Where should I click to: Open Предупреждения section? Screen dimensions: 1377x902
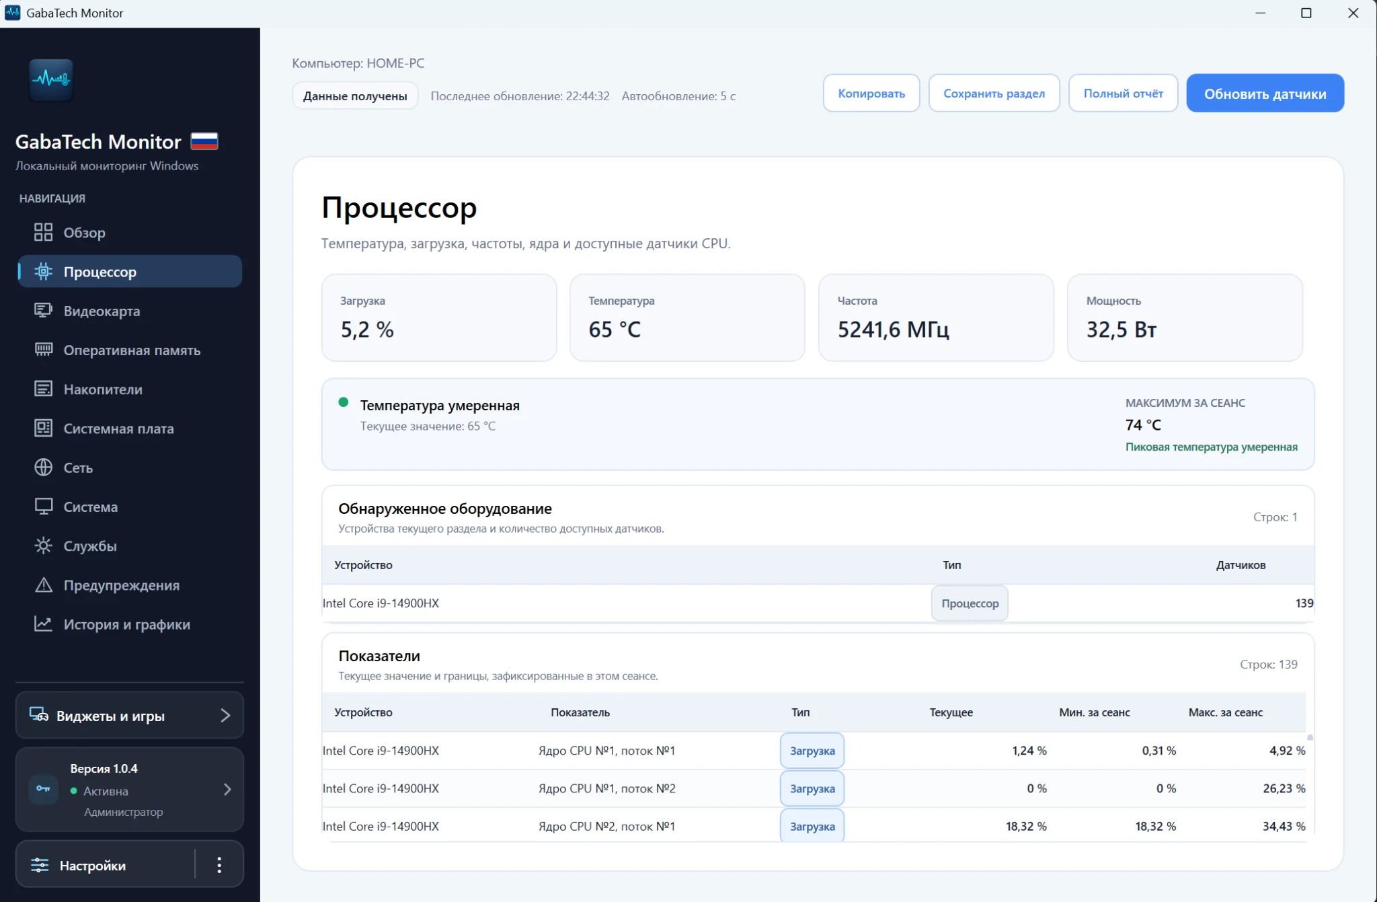pos(129,585)
